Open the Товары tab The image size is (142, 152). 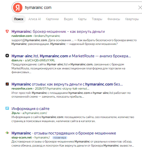click(x=97, y=19)
